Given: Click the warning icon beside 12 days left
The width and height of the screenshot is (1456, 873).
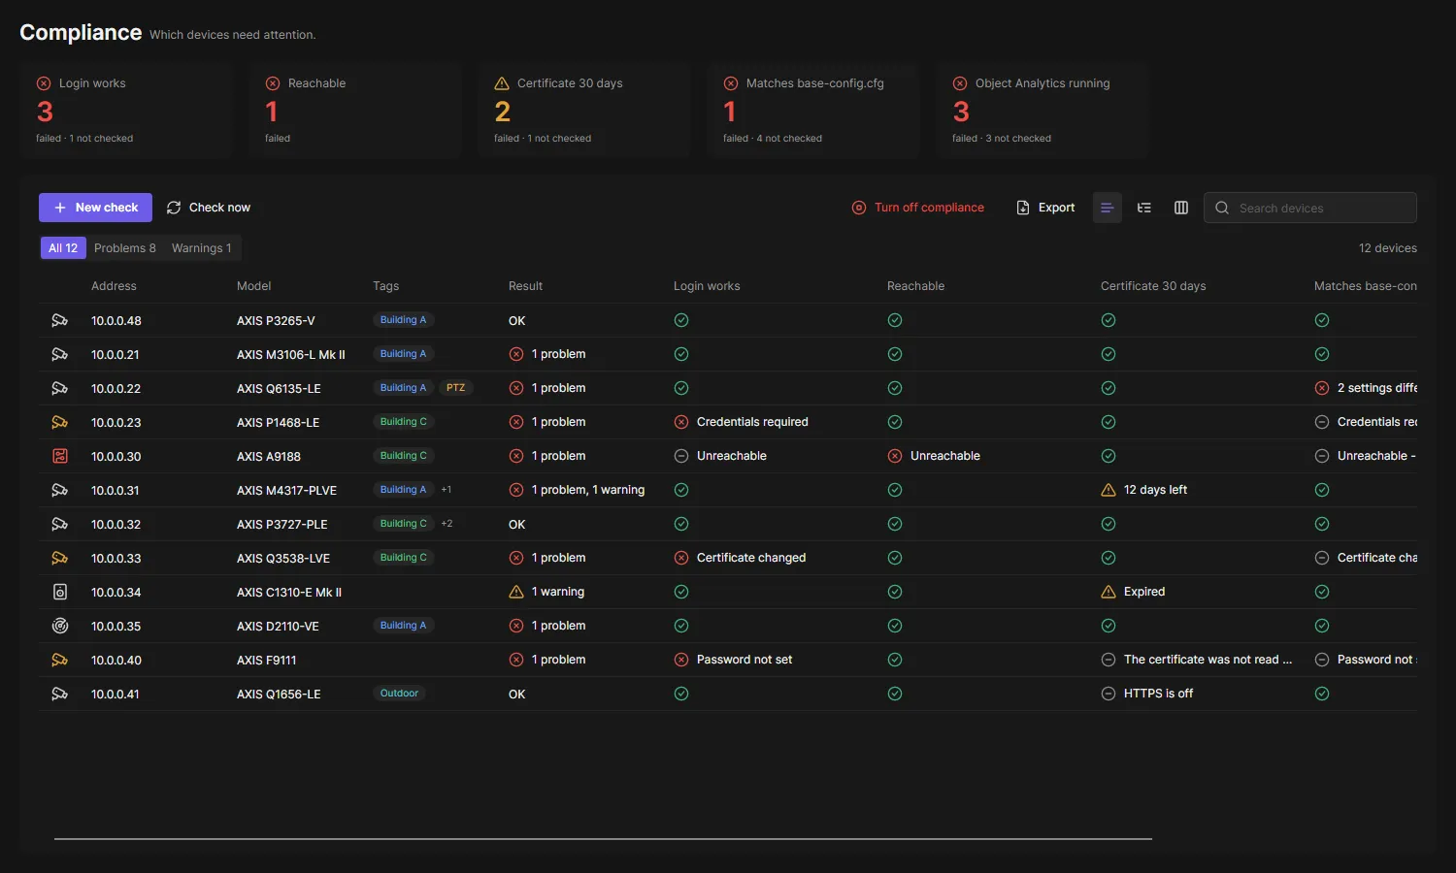Looking at the screenshot, I should click(x=1109, y=490).
